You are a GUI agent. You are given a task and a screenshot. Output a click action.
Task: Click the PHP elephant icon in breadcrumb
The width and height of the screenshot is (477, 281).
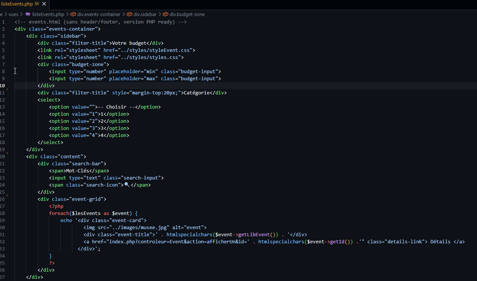pyautogui.click(x=28, y=15)
